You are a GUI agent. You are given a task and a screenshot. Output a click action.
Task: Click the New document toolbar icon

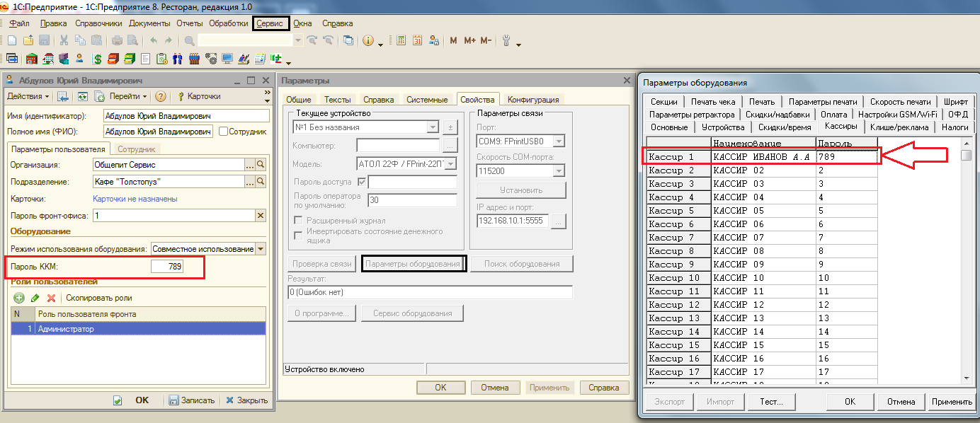pyautogui.click(x=12, y=41)
